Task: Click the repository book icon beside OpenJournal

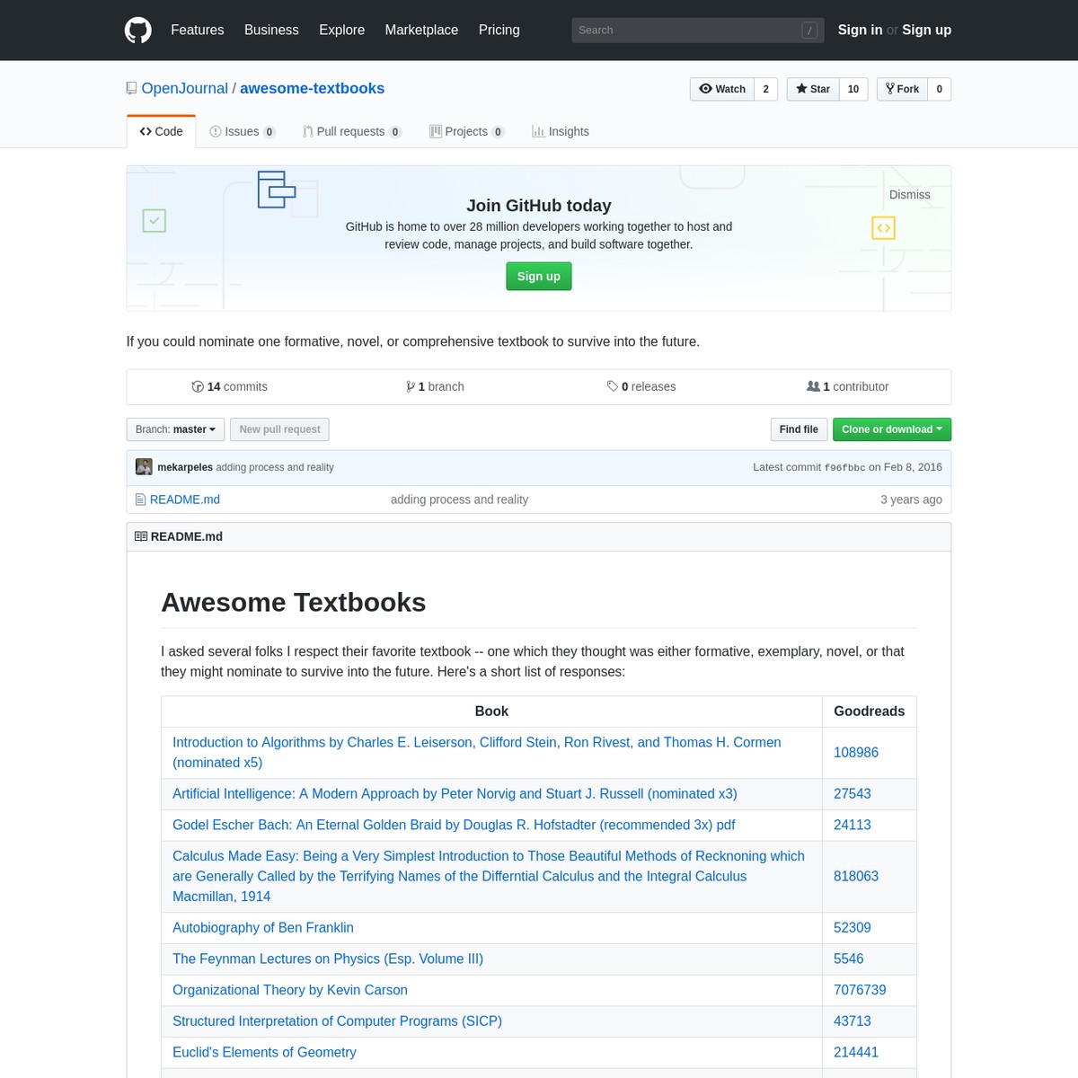Action: (132, 88)
